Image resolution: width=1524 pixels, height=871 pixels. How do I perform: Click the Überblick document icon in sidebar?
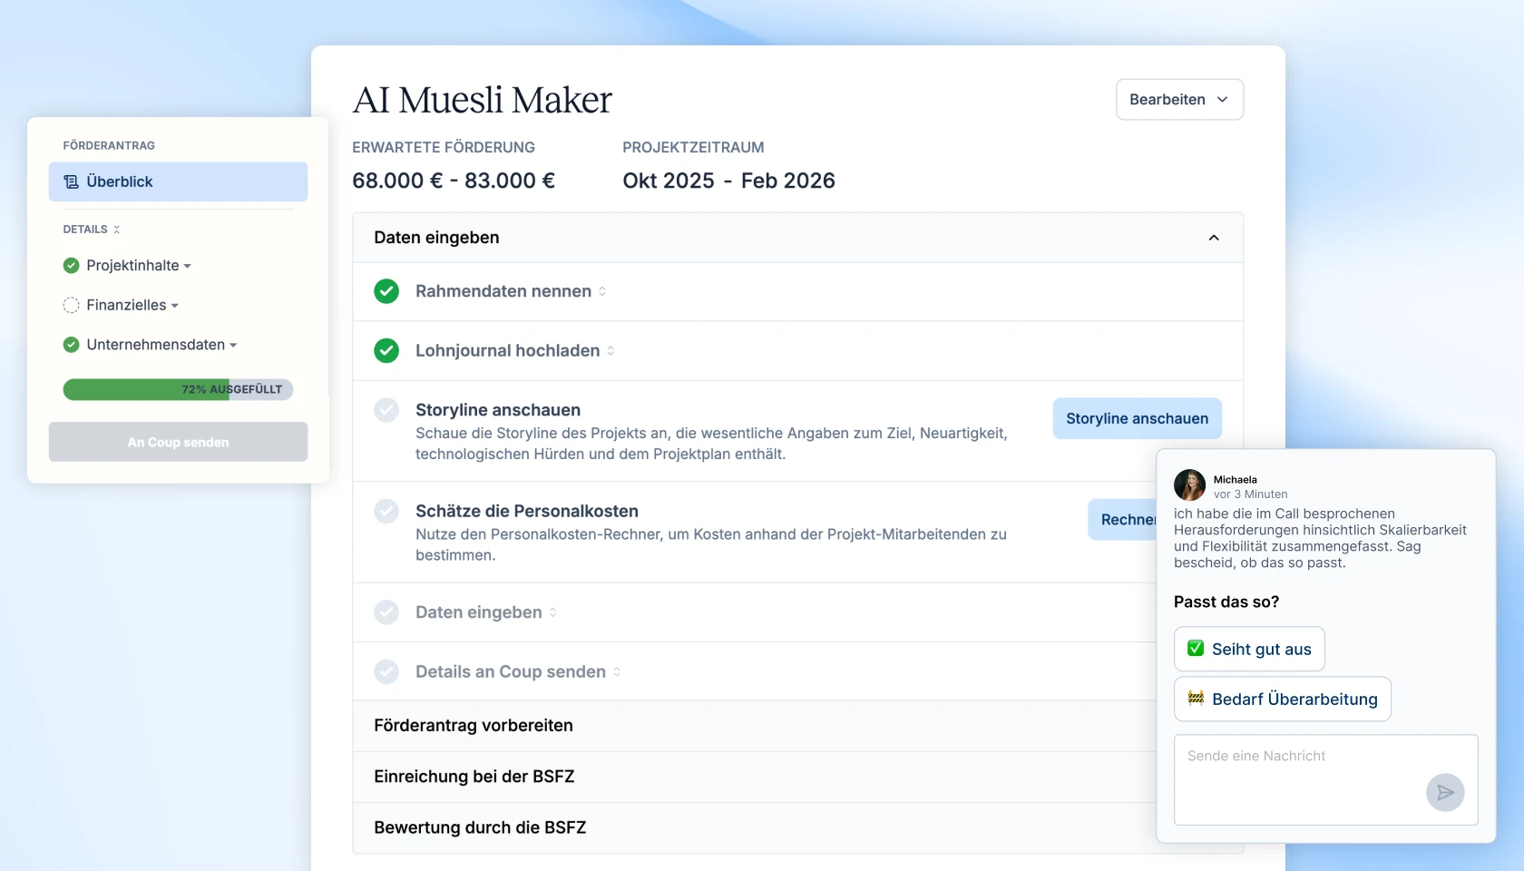(x=71, y=182)
